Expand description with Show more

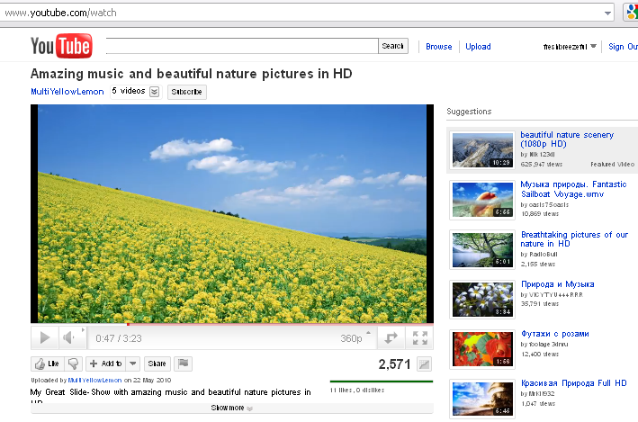pos(232,408)
